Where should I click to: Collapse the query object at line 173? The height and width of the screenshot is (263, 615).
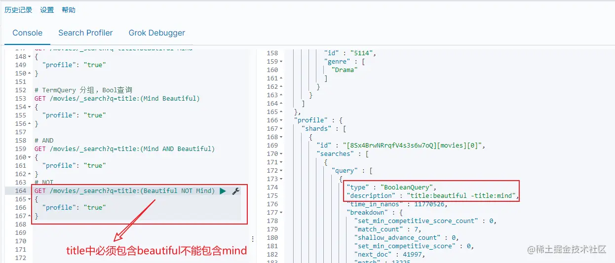[281, 179]
